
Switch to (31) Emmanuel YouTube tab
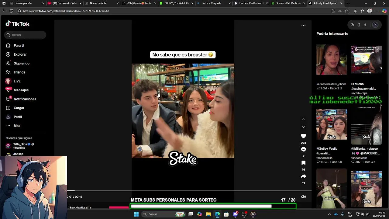tap(64, 3)
